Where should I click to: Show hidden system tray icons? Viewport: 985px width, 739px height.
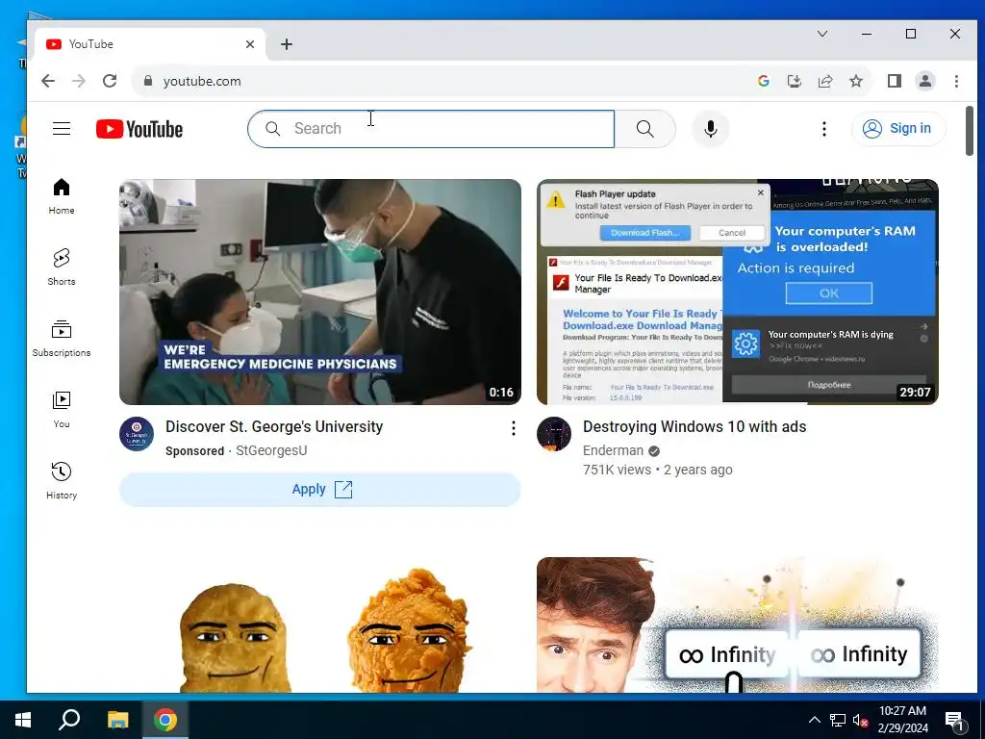(x=814, y=720)
